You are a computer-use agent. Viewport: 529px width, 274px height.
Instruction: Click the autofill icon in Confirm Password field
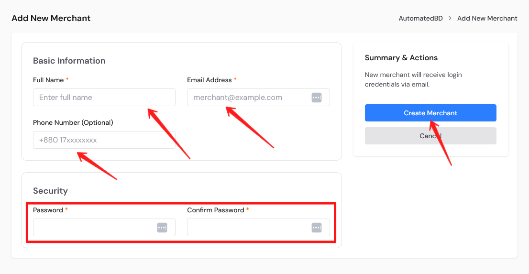pos(317,228)
